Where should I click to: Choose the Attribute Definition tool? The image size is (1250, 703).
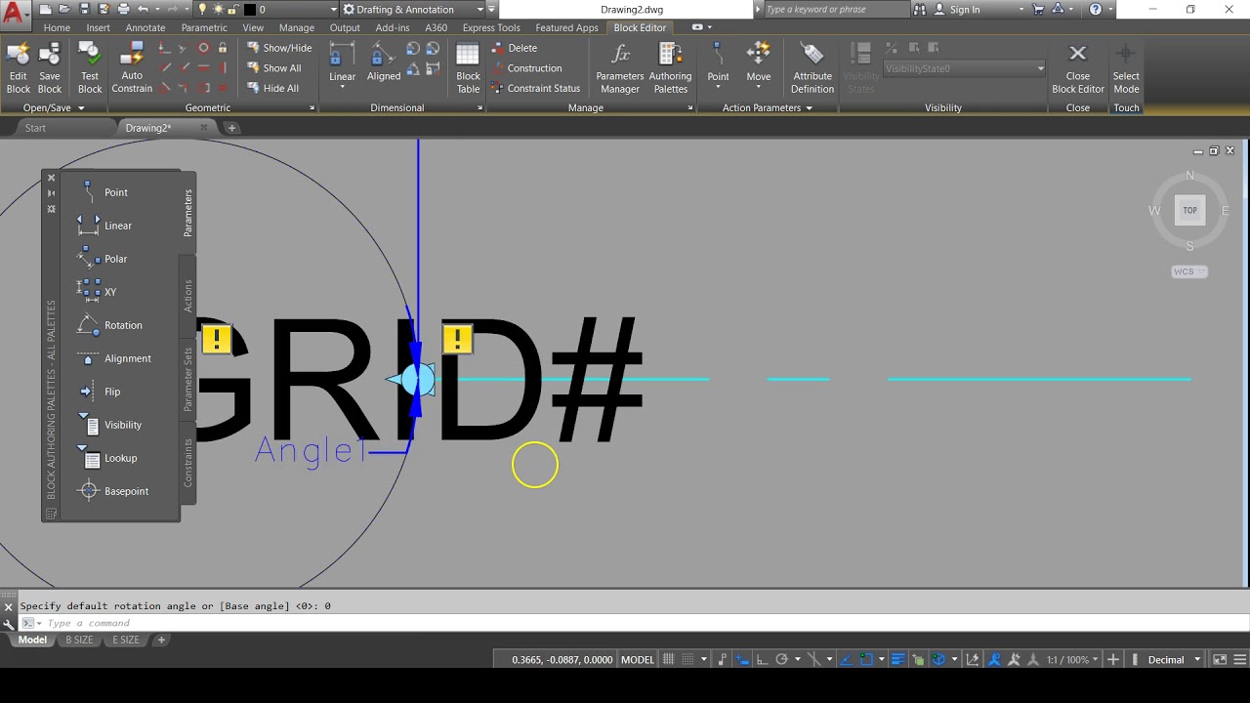[812, 68]
